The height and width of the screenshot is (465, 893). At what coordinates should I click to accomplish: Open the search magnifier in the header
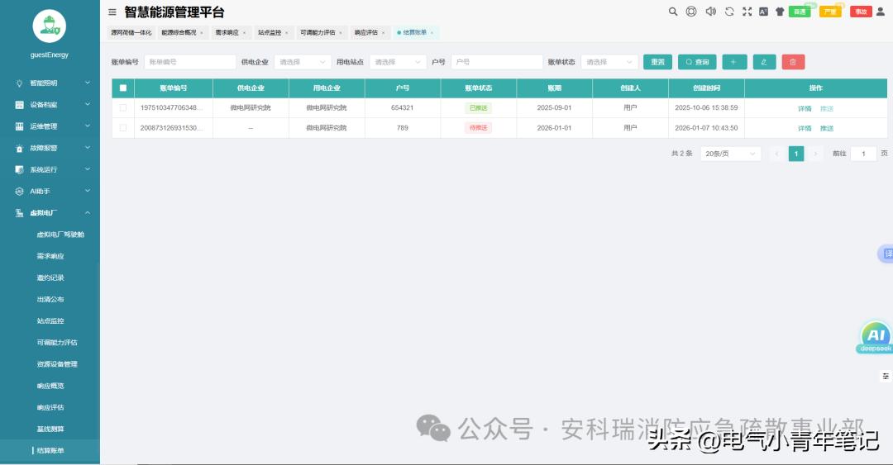(x=672, y=12)
